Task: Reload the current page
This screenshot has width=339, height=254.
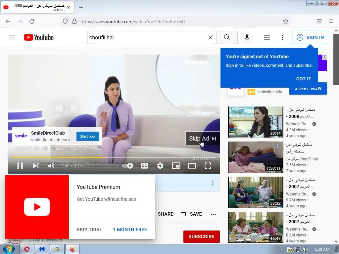Action: click(x=32, y=21)
